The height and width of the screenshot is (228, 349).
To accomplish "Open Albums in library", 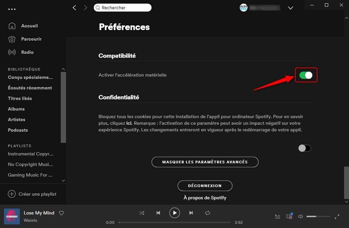I will point(16,109).
